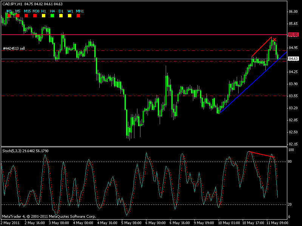Click the stochastic 100 scale label
Viewport: 302px width, 226px height.
[x=291, y=150]
